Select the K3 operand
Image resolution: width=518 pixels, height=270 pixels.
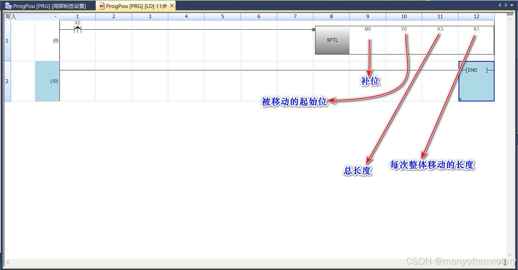(440, 29)
